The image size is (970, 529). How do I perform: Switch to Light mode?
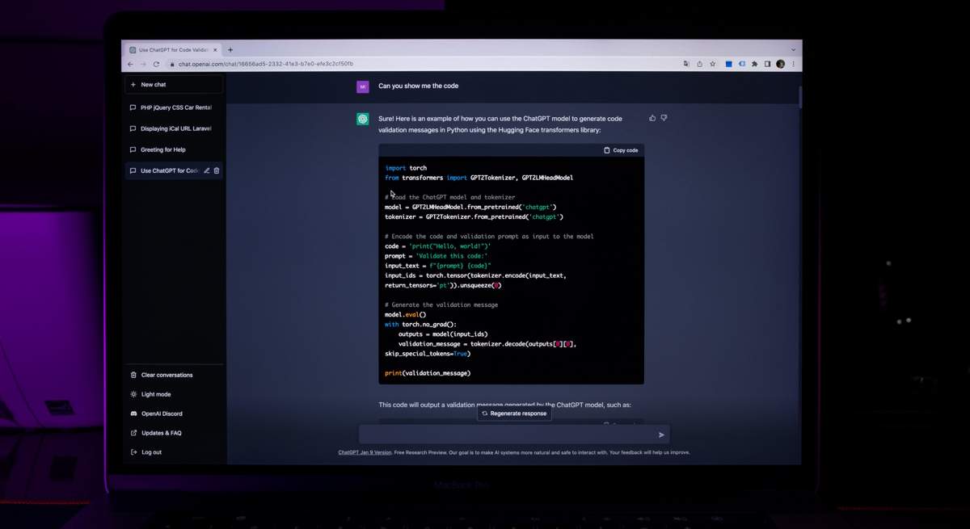173,394
